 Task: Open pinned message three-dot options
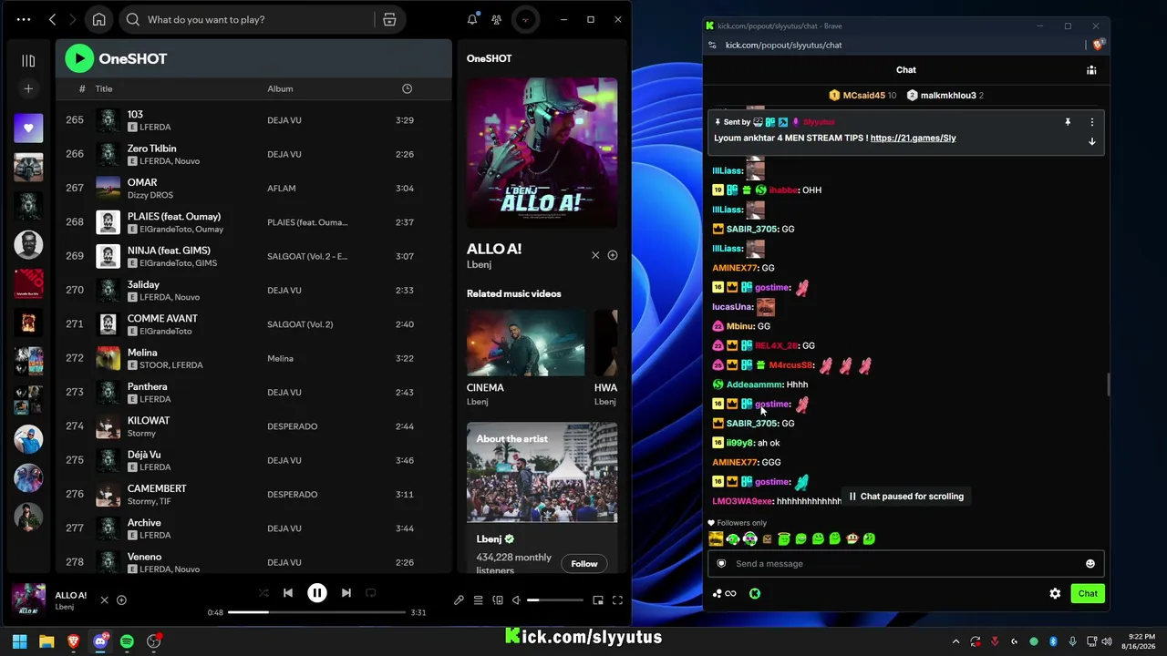click(1091, 122)
